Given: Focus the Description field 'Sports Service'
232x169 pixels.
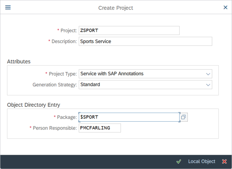Looking at the screenshot, I should coord(145,41).
